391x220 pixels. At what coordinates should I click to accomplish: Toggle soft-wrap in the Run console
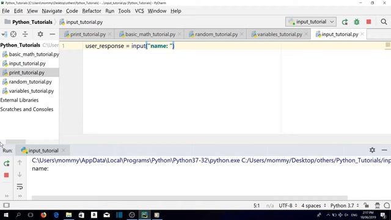[20, 186]
